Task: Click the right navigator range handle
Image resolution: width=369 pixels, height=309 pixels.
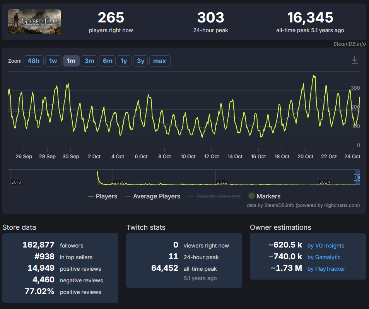Action: (x=359, y=178)
